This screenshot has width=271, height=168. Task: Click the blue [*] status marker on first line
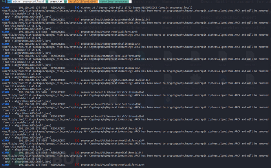click(x=77, y=8)
